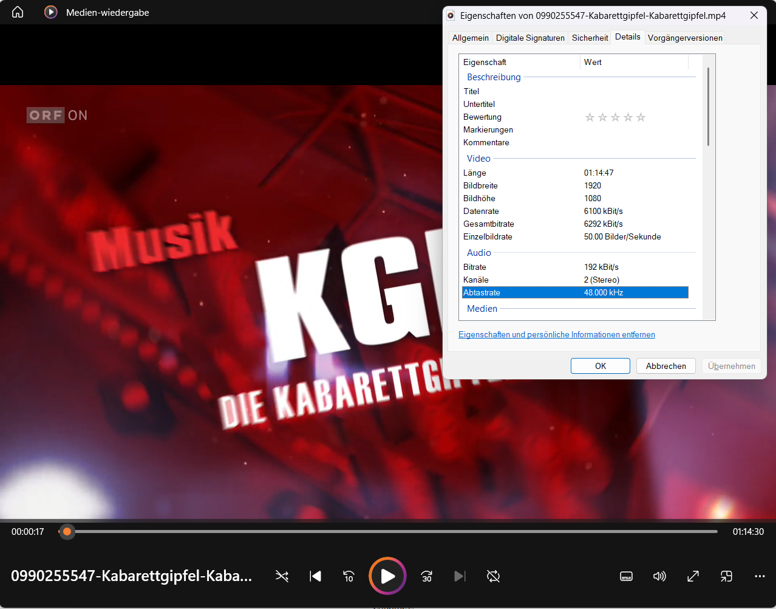Image resolution: width=776 pixels, height=609 pixels.
Task: Select the highlighted Abtastrate row
Action: pos(575,292)
